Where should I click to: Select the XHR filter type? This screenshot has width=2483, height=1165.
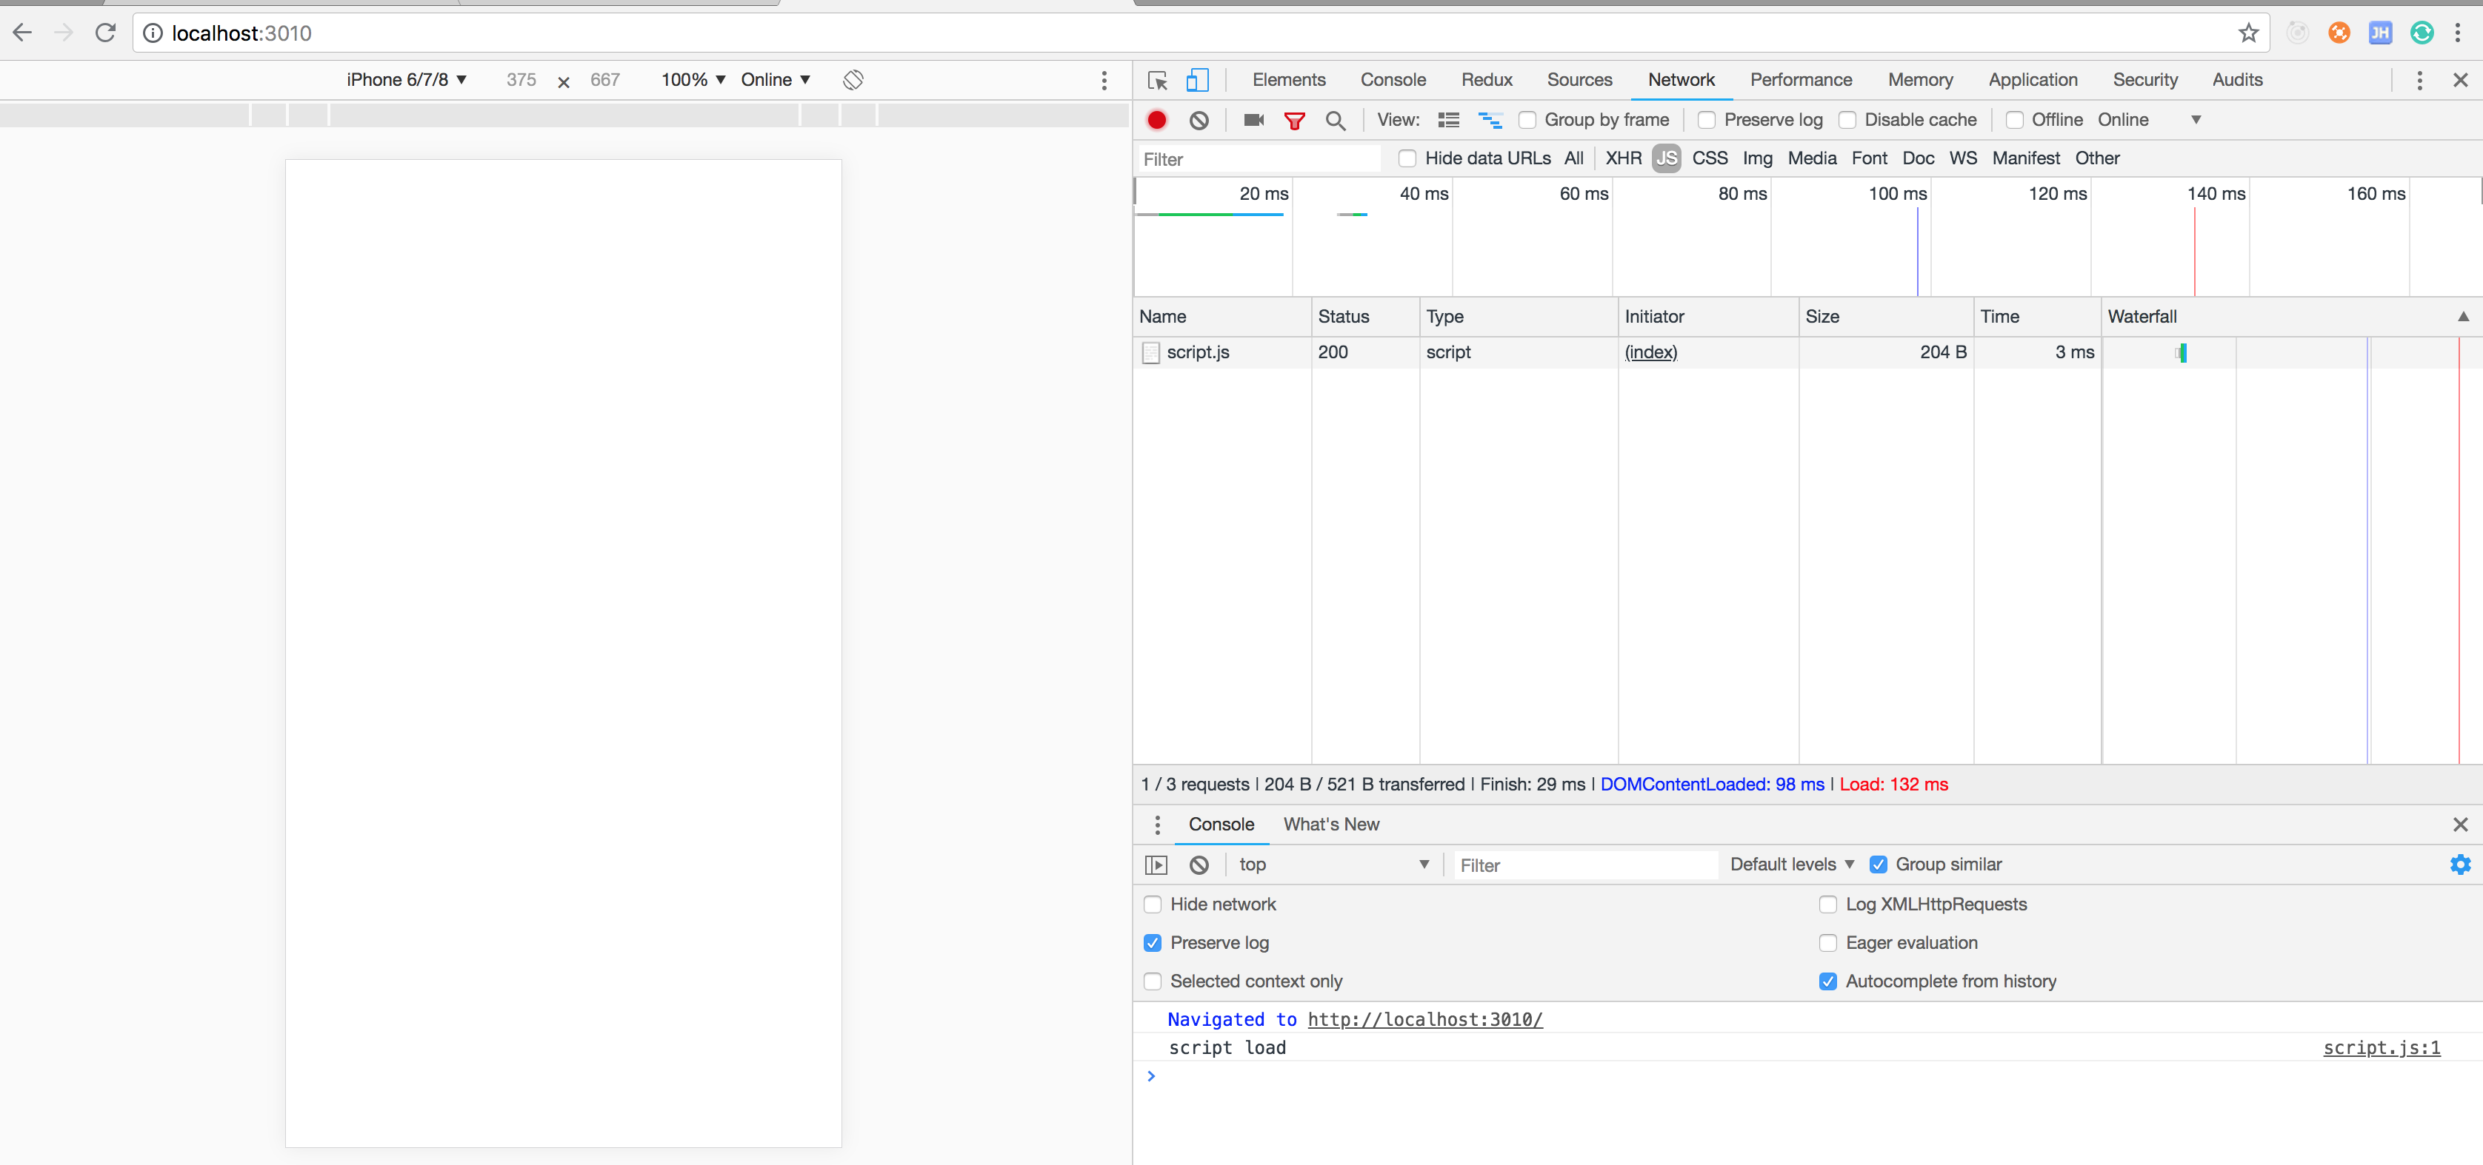(1623, 159)
